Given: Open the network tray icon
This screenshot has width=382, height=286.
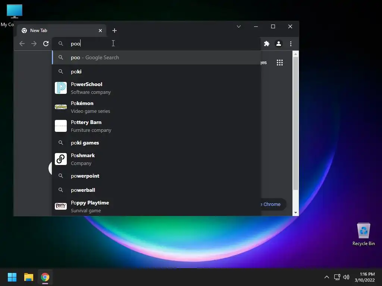Looking at the screenshot, I should click(x=337, y=277).
